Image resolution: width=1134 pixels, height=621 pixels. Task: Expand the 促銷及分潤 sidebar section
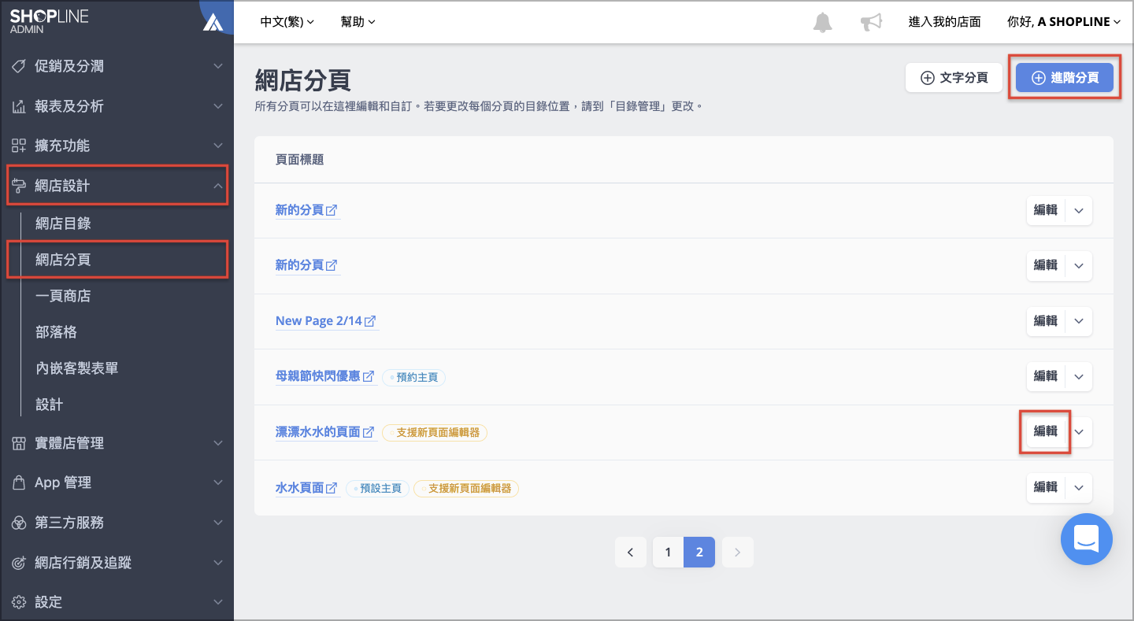click(218, 66)
